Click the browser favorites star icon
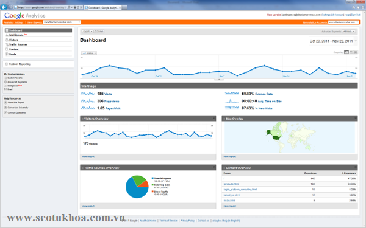The width and height of the screenshot is (366, 228). point(358,7)
